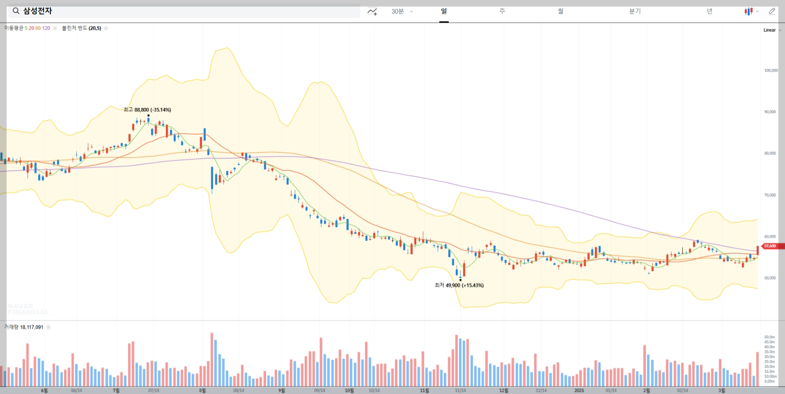Screen dimensions: 785x394
Task: Open the candlestick chart type icon
Action: [x=749, y=11]
